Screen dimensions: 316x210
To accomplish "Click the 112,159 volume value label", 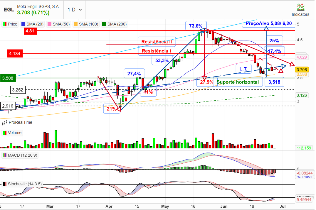I will [304, 148].
